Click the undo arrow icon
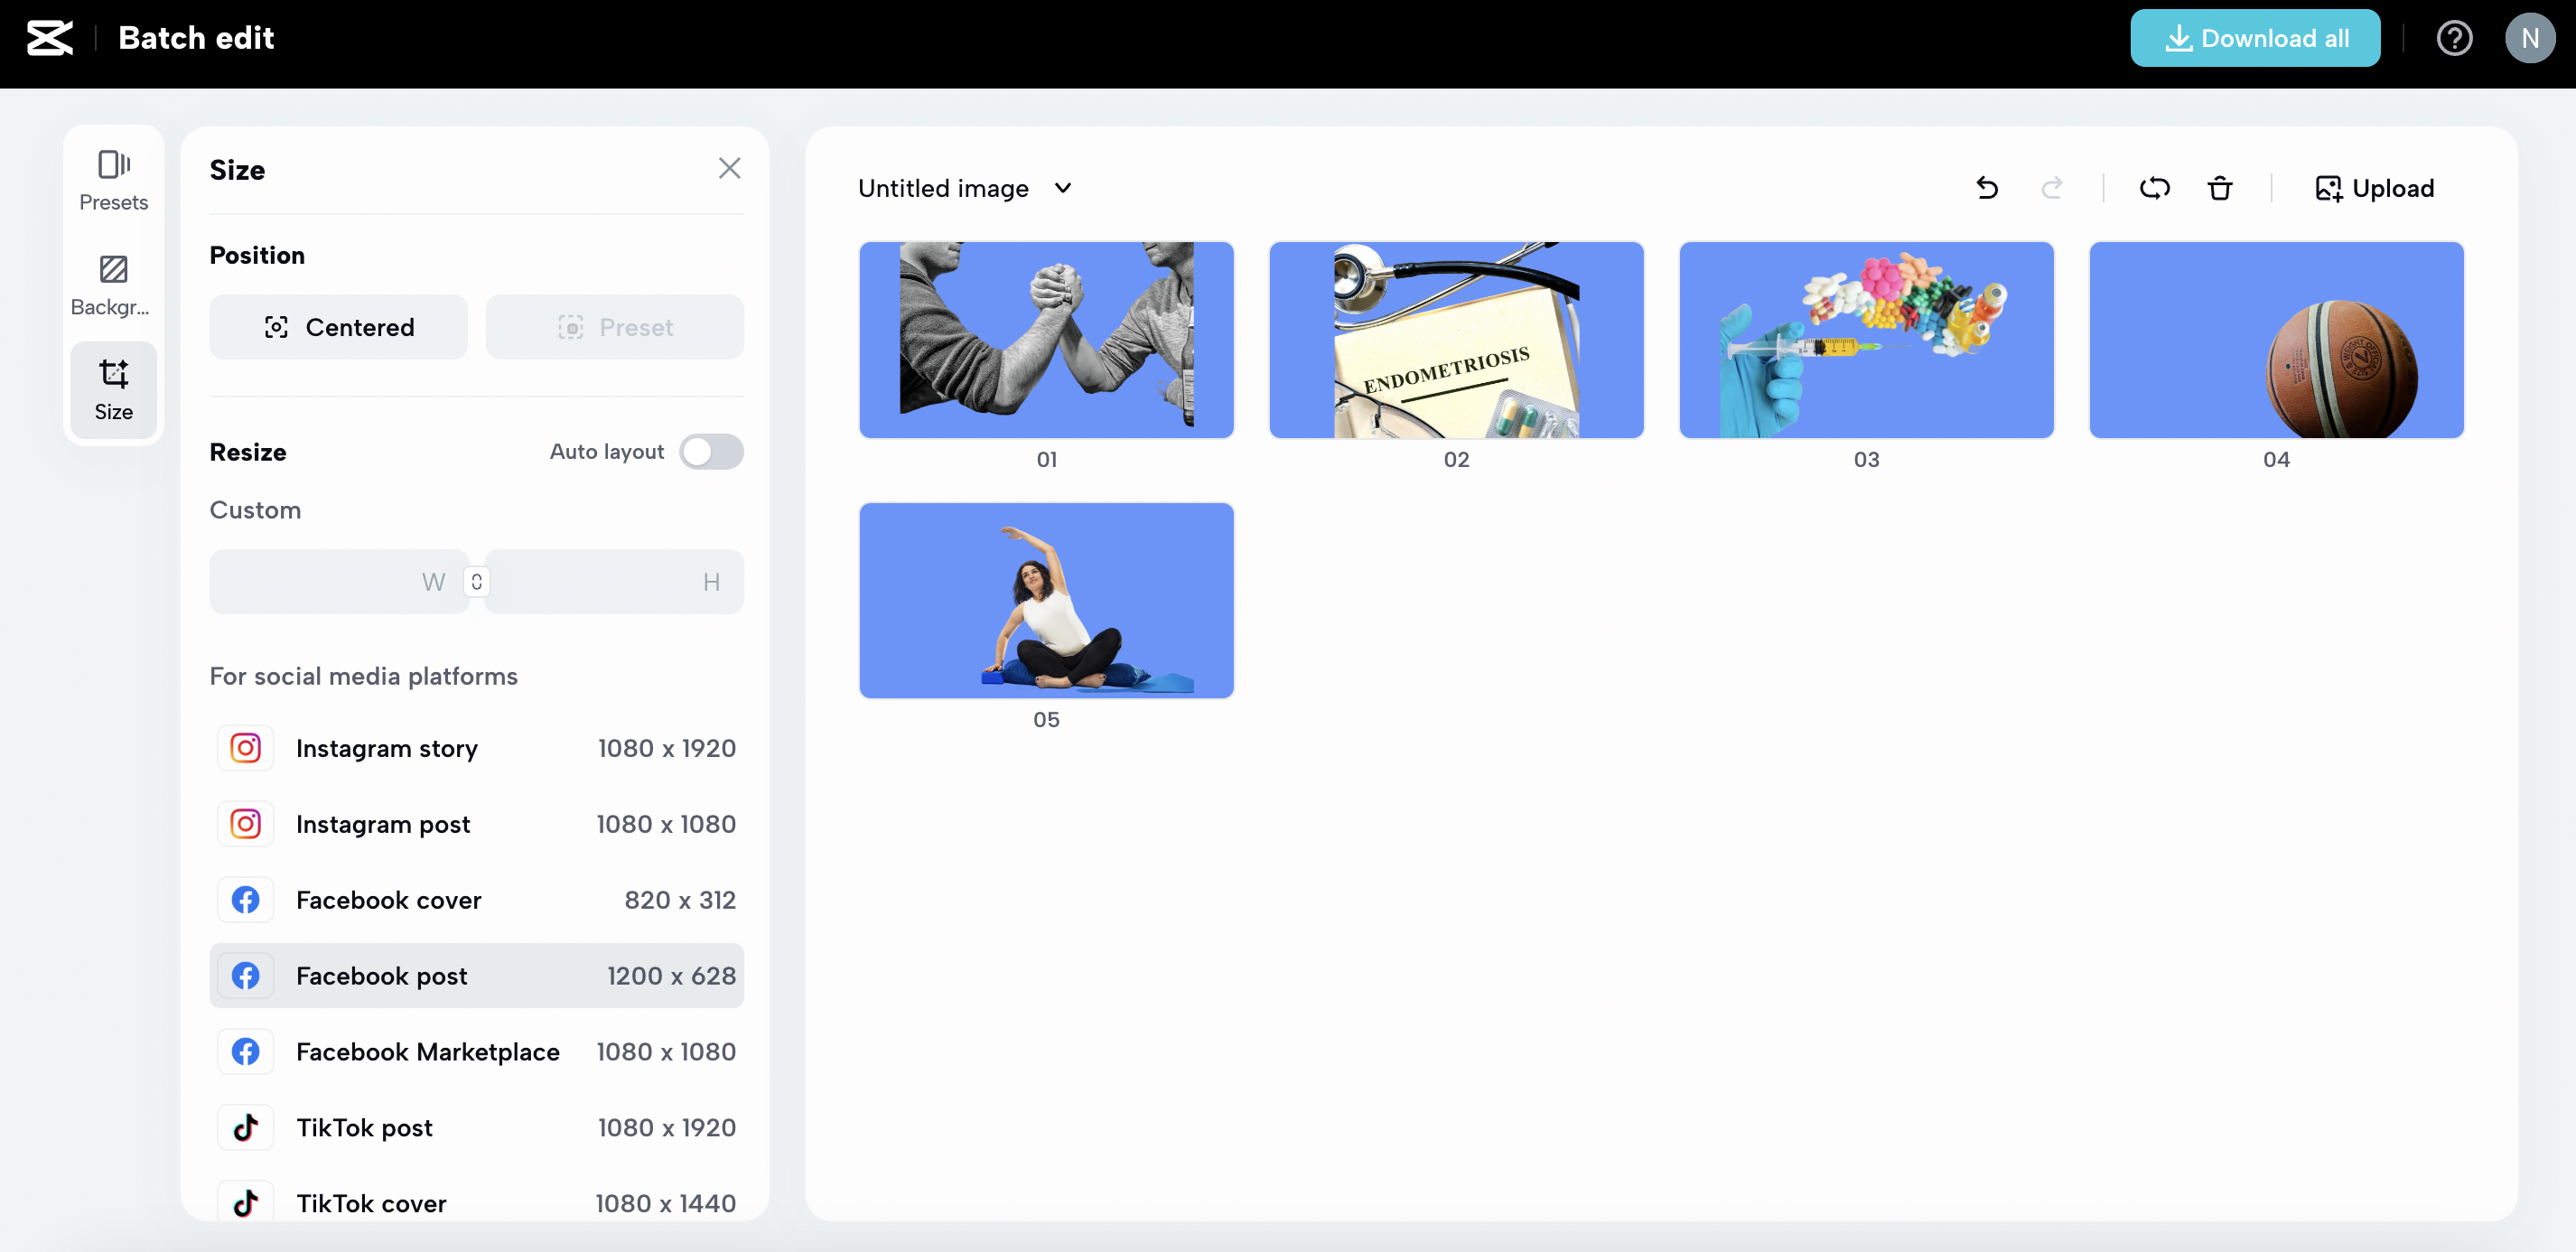The width and height of the screenshot is (2576, 1252). tap(1987, 188)
